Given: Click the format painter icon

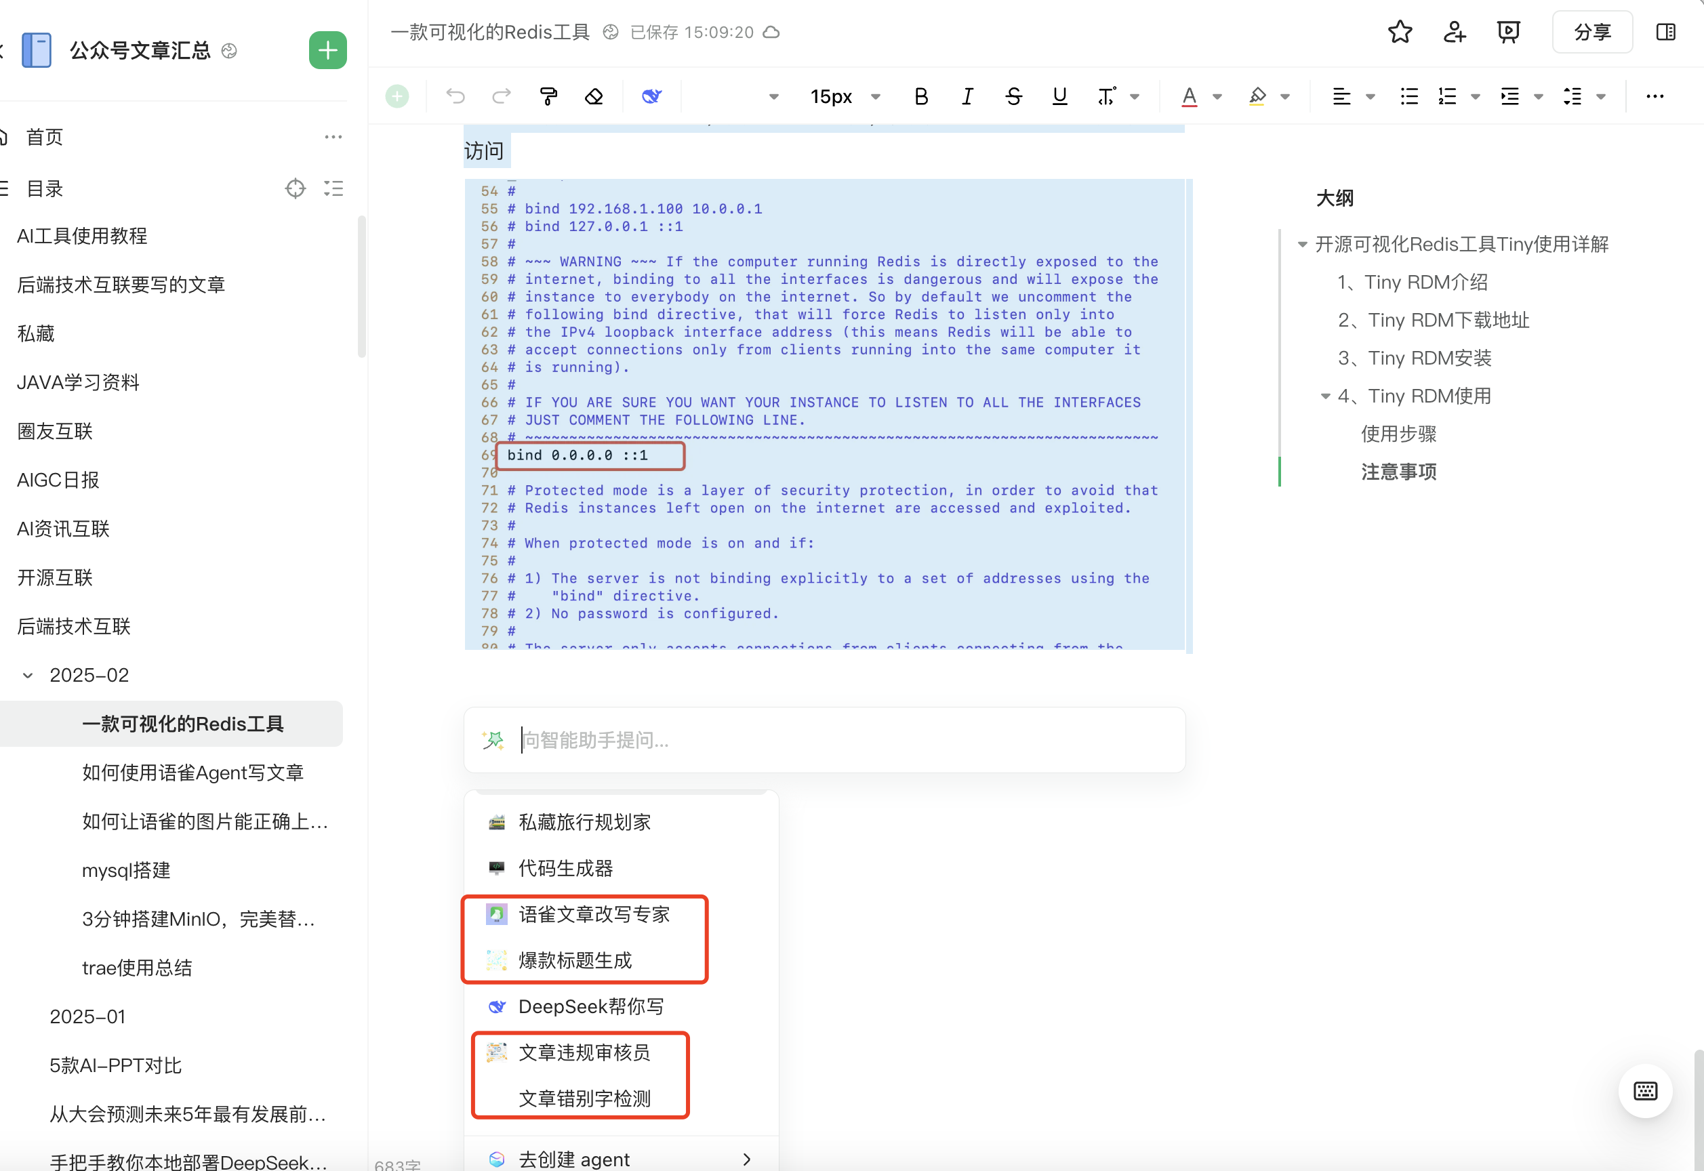Looking at the screenshot, I should pos(548,96).
